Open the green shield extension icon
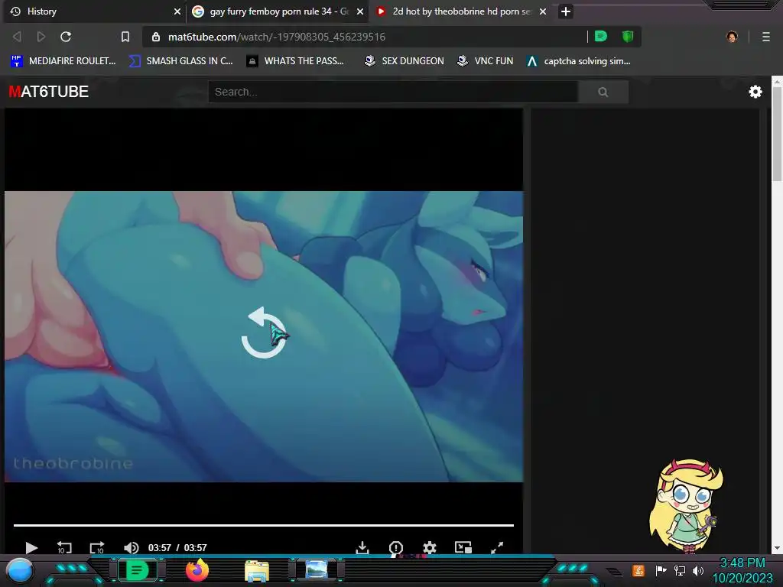Screen dimensions: 783x587 coord(628,37)
